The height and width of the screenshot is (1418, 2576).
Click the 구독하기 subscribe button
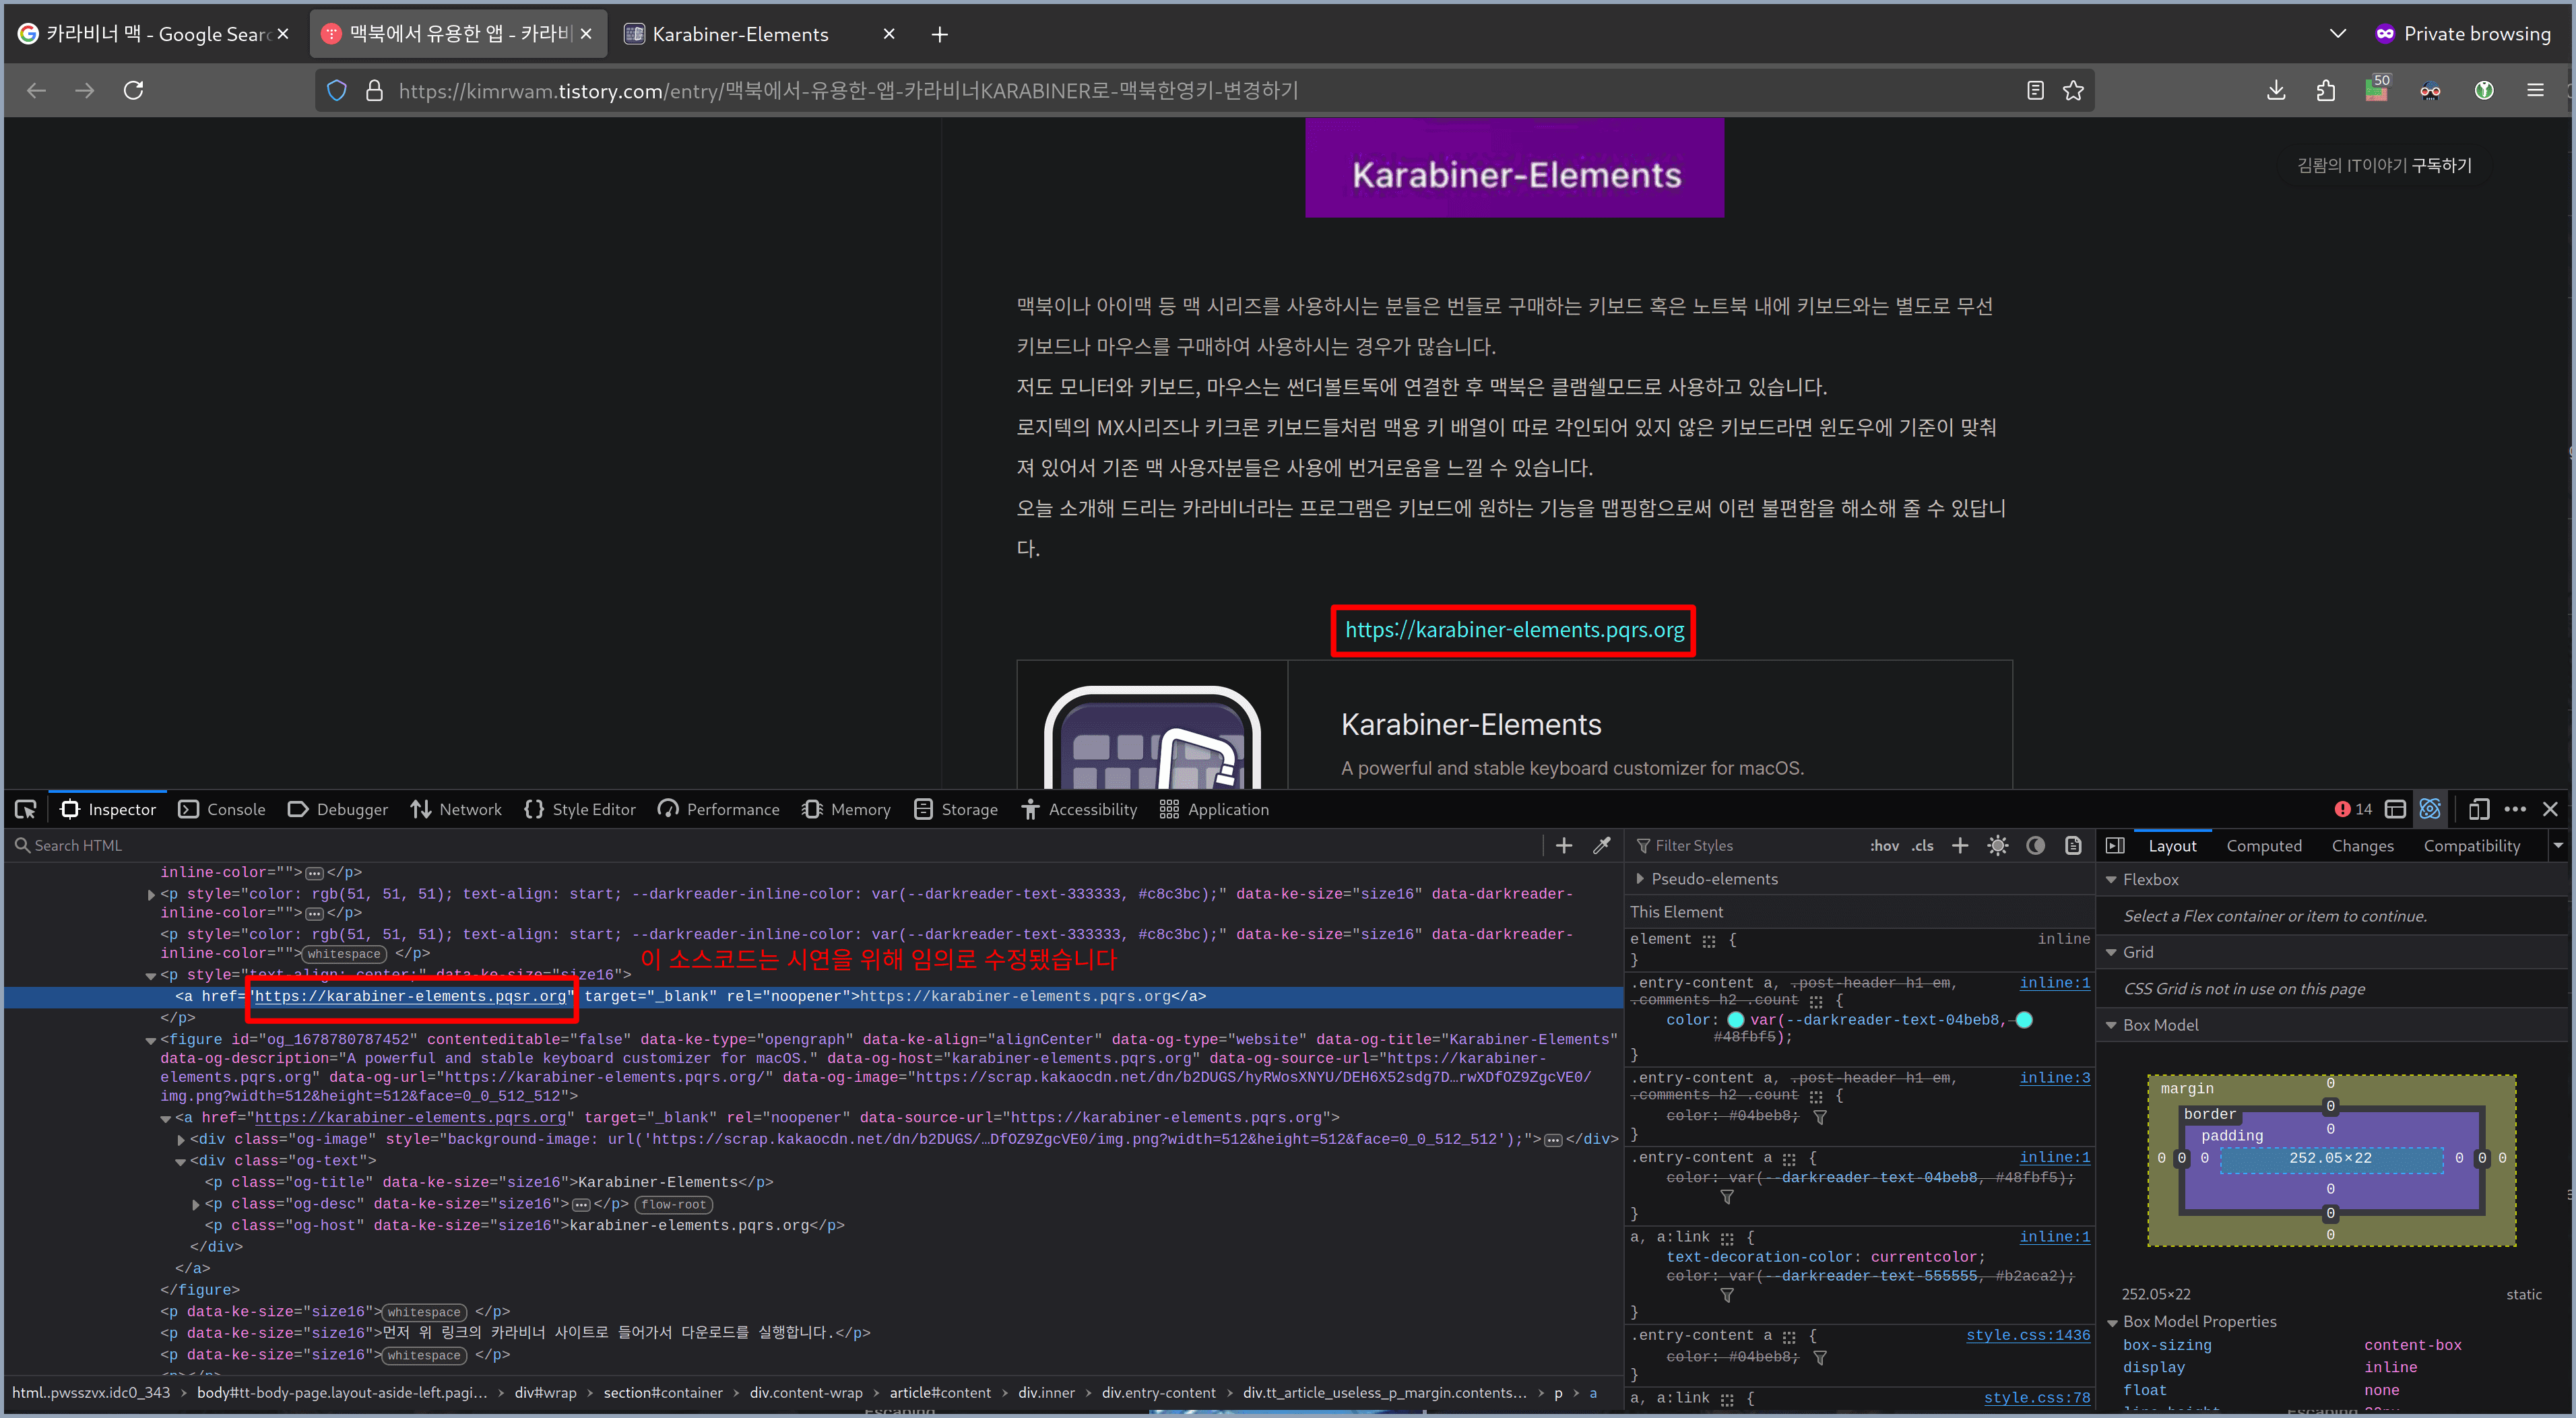point(2441,165)
